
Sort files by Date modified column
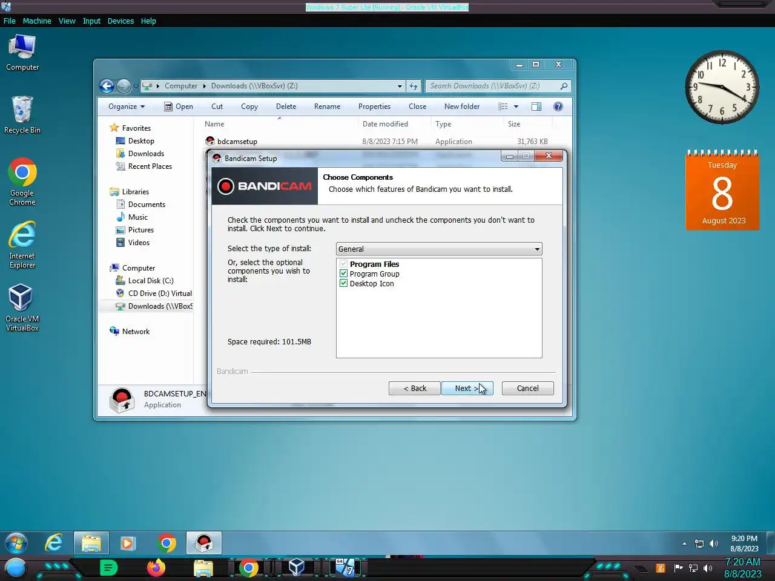pos(385,124)
